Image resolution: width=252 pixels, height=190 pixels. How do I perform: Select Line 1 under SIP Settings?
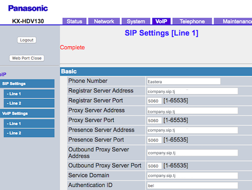click(29, 94)
